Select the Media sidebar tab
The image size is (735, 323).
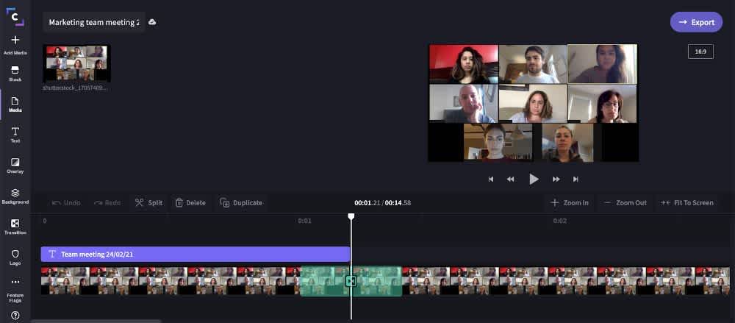point(15,104)
